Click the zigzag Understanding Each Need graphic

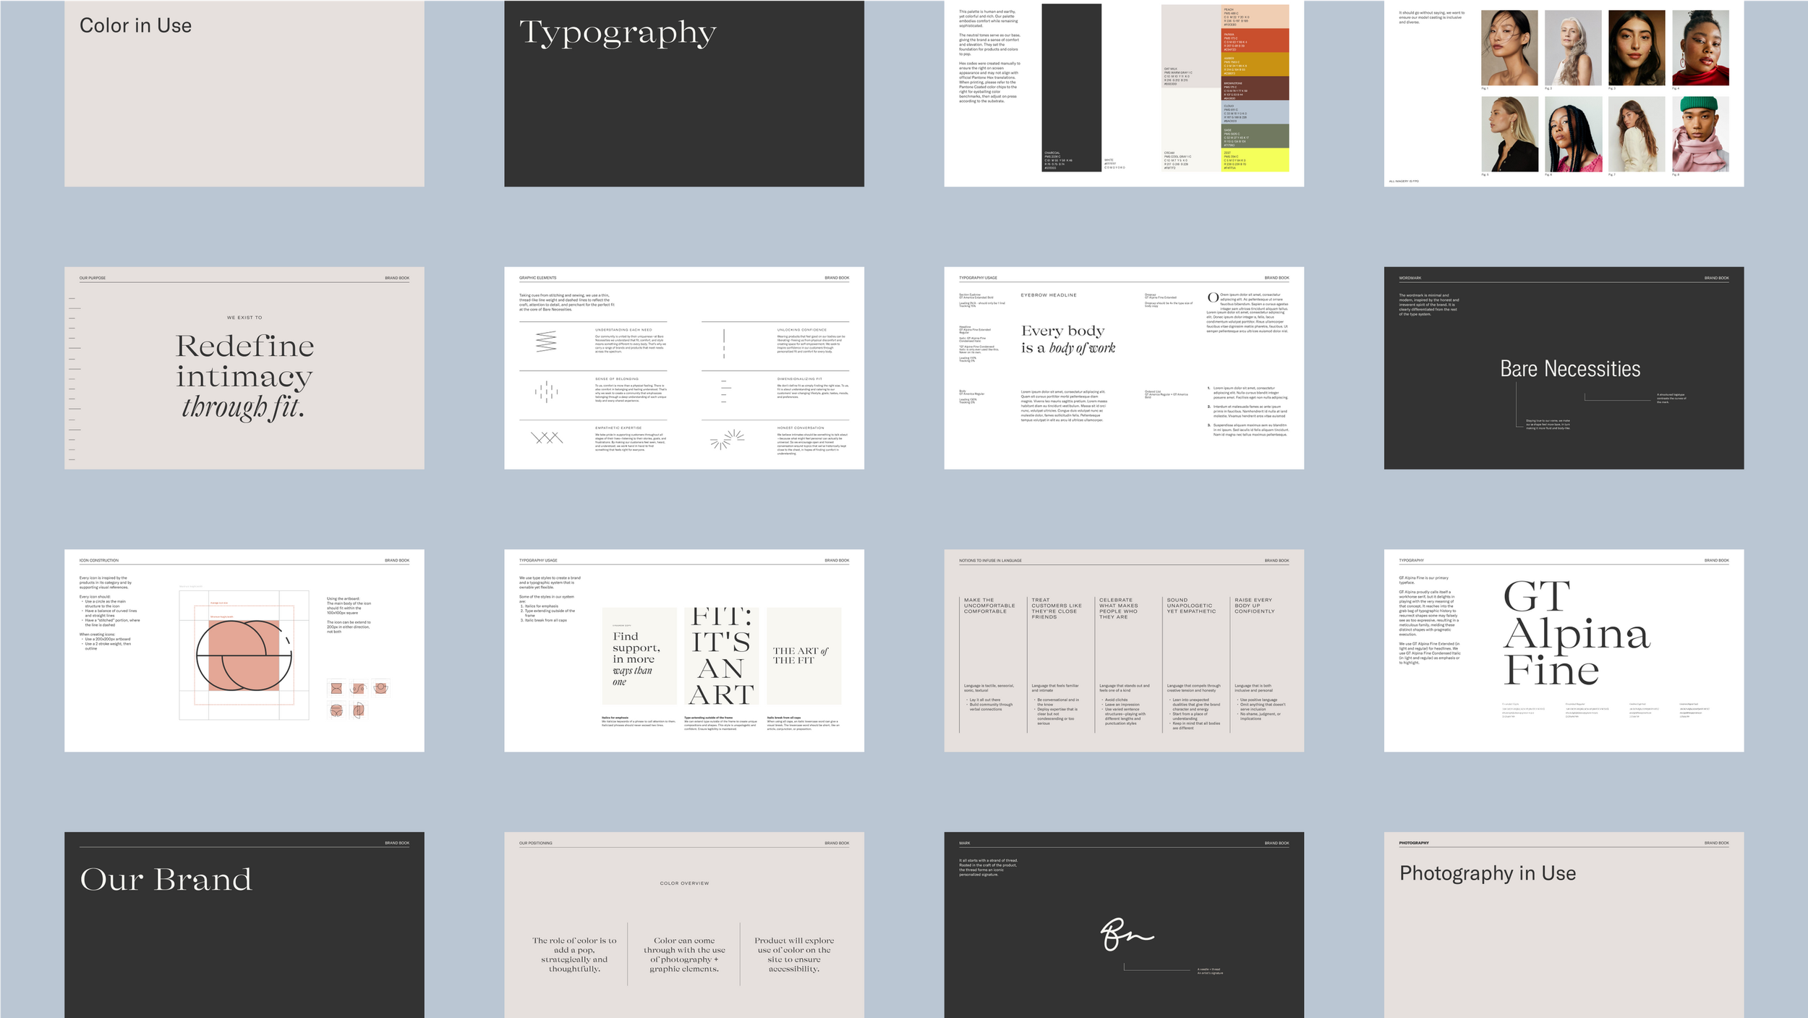pos(546,342)
